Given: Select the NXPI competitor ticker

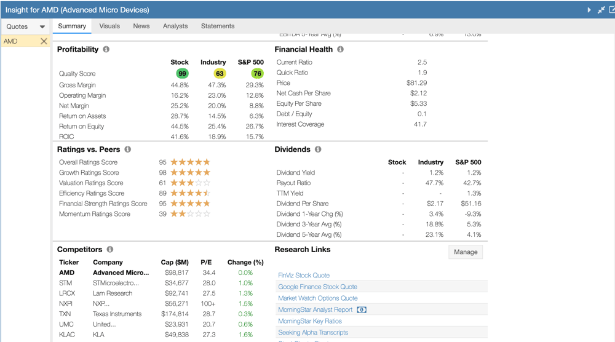Looking at the screenshot, I should (66, 304).
